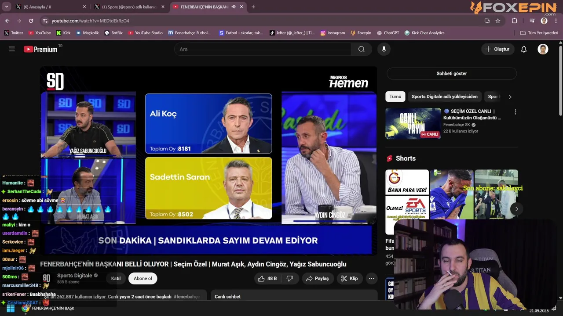Click the Ara search field
This screenshot has height=316, width=563.
point(263,49)
